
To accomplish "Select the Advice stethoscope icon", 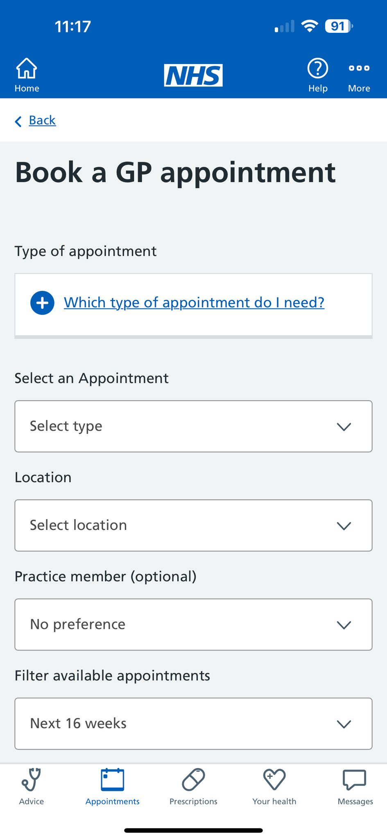I will tap(31, 778).
